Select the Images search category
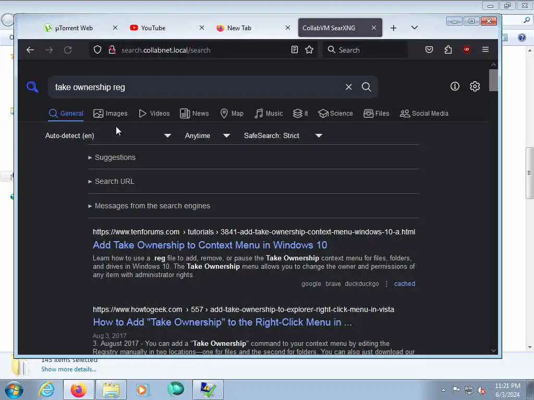 (x=111, y=113)
